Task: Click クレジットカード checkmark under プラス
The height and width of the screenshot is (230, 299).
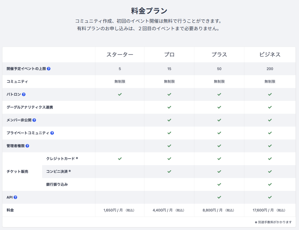Action: [219, 159]
